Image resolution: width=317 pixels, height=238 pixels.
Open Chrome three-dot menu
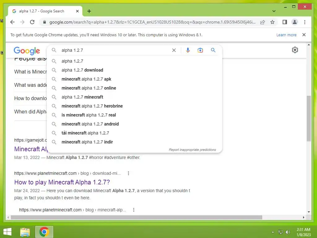(305, 22)
